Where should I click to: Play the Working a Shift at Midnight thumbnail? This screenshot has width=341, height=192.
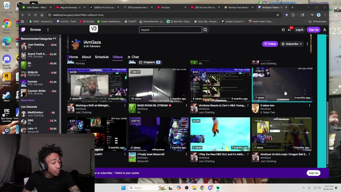[x=97, y=85]
